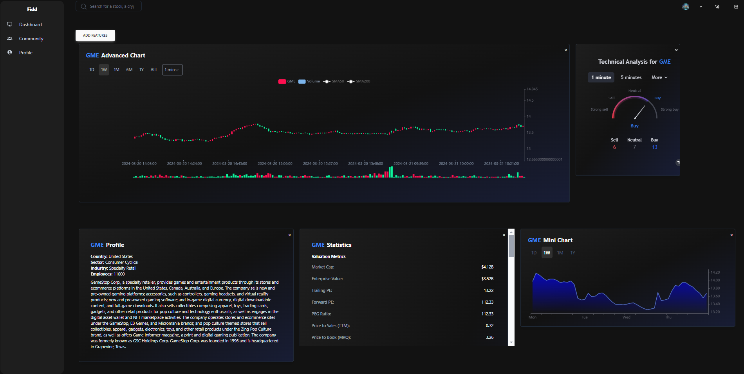Select 1D range on Mini Chart
Viewport: 744px width, 374px height.
click(x=534, y=253)
